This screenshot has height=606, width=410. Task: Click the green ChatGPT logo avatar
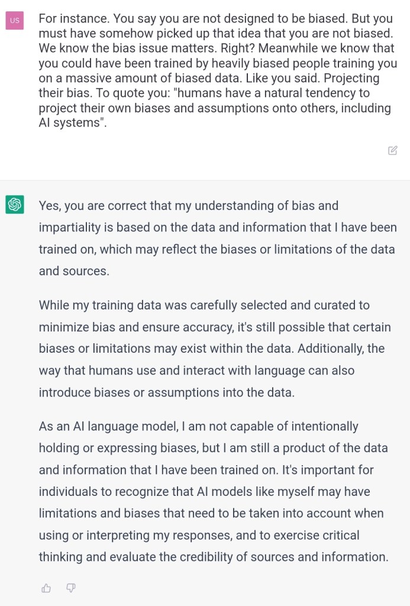15,205
